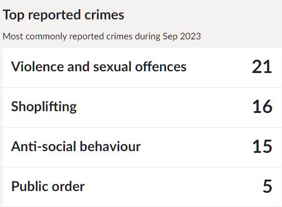Image resolution: width=282 pixels, height=207 pixels.
Task: Select the 'Most commonly reported crimes' subtitle text
Action: pyautogui.click(x=102, y=36)
